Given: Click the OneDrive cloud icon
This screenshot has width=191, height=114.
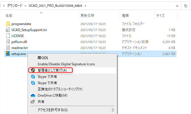Looking at the screenshot, I should [33, 95].
